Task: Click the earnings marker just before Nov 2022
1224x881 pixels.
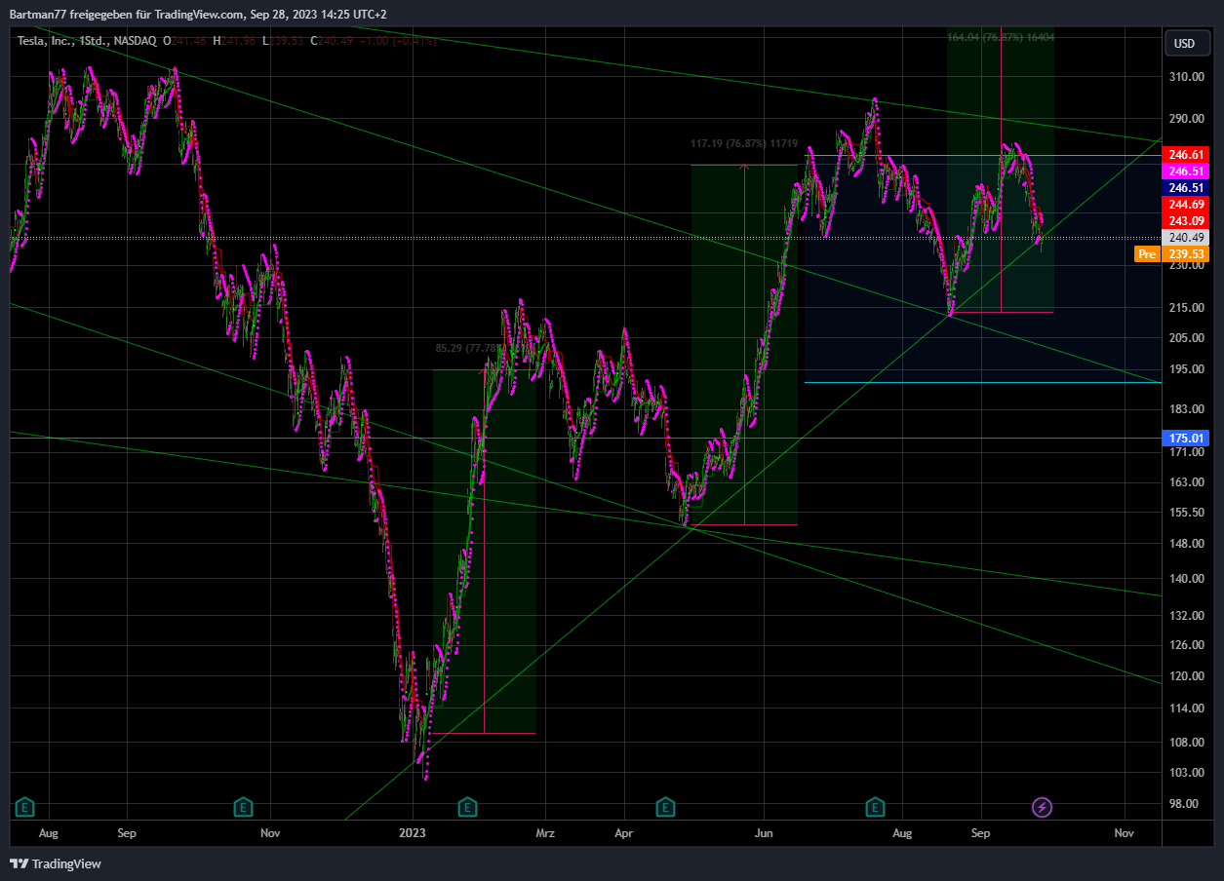Action: [243, 807]
